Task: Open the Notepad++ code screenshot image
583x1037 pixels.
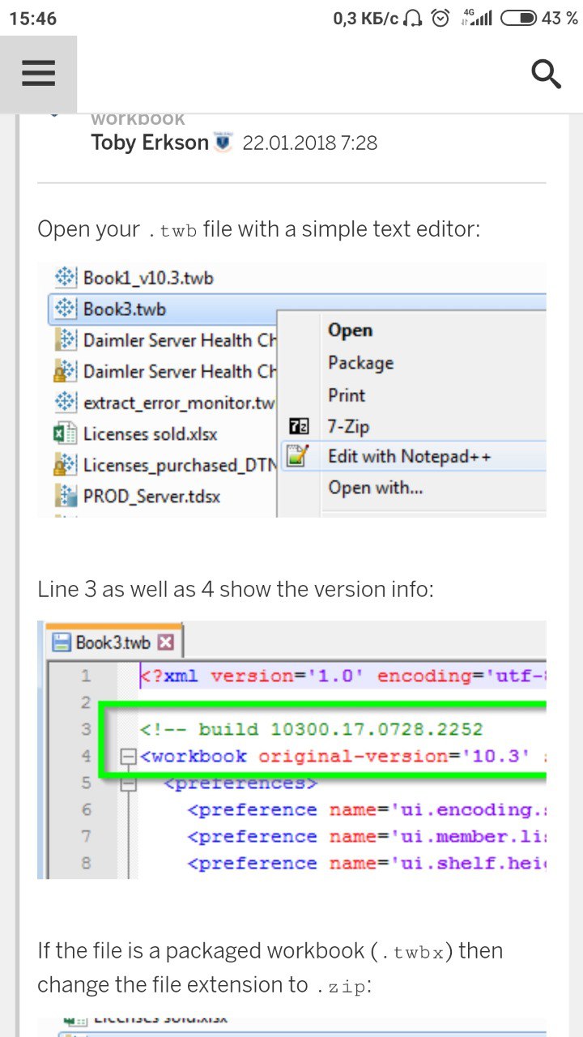Action: coord(291,750)
